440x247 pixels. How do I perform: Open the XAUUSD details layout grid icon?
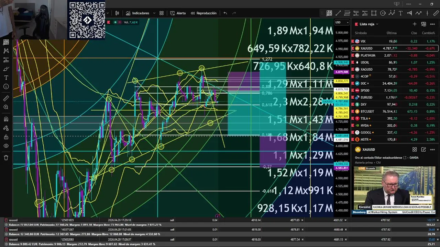point(415,150)
